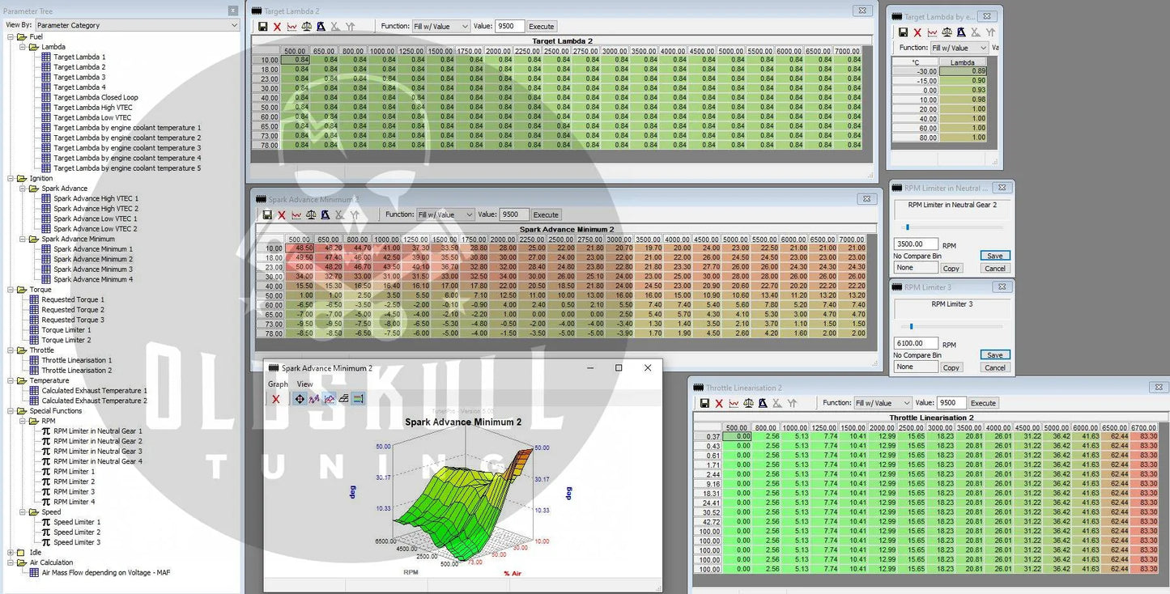Open the View By Parameter Category dropdown

pyautogui.click(x=137, y=25)
